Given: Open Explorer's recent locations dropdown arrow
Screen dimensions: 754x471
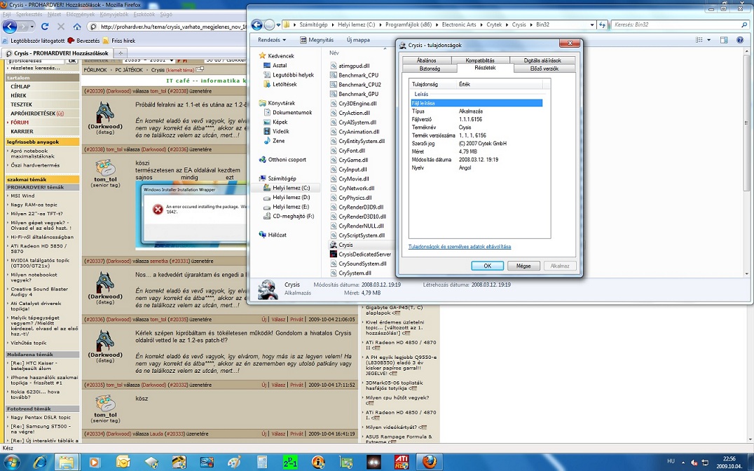Looking at the screenshot, I should click(x=280, y=25).
